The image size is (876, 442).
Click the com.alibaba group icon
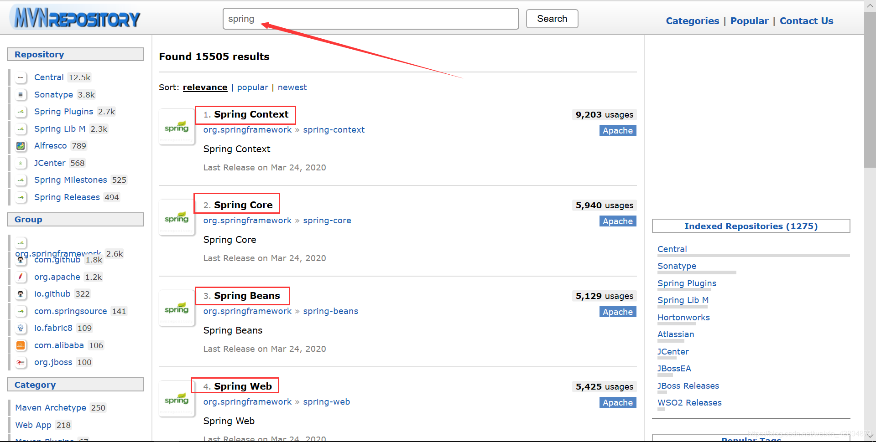click(x=21, y=345)
